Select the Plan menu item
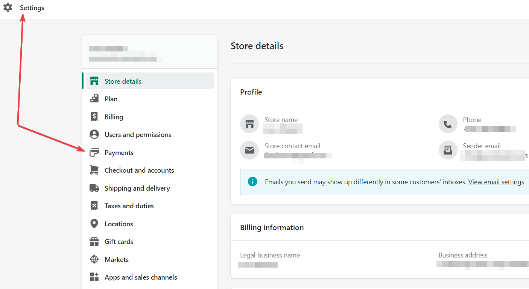The width and height of the screenshot is (529, 289). (111, 99)
